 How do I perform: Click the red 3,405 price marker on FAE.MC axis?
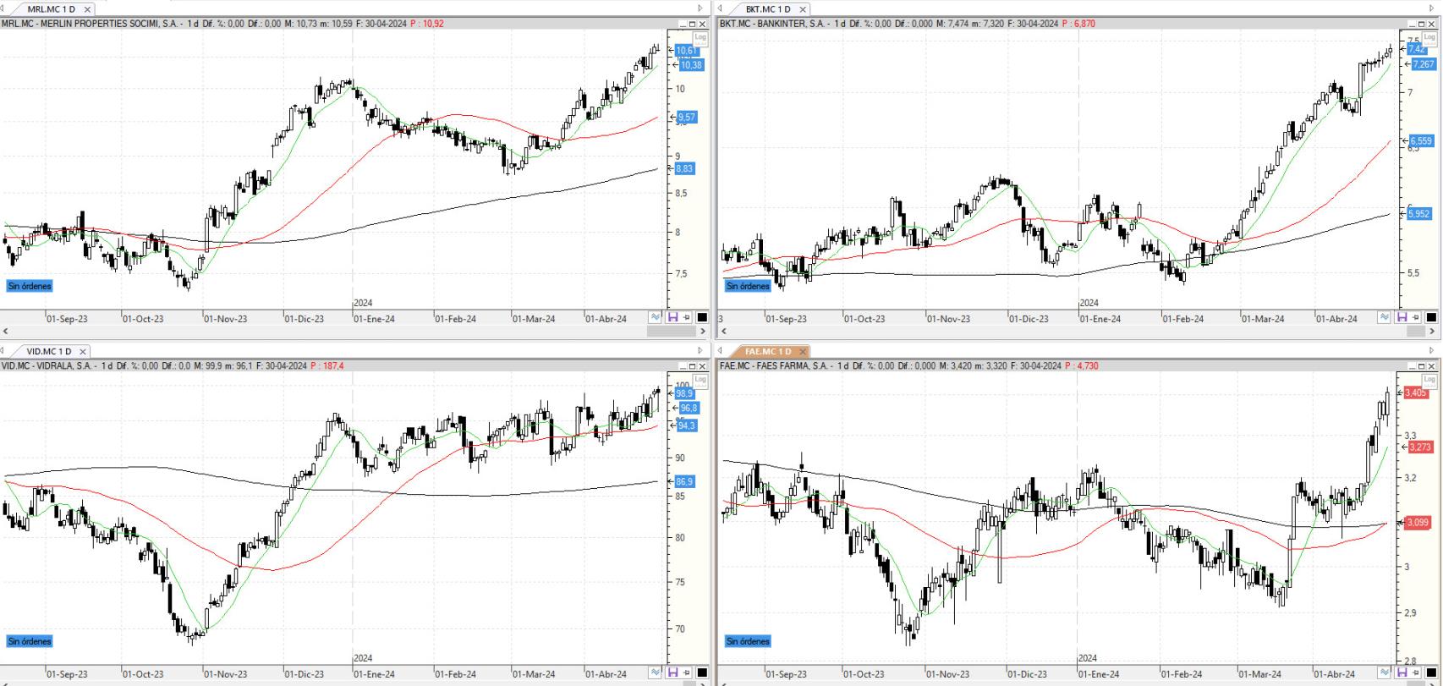1416,393
